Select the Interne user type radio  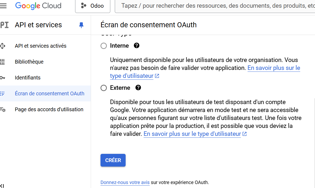pyautogui.click(x=104, y=46)
